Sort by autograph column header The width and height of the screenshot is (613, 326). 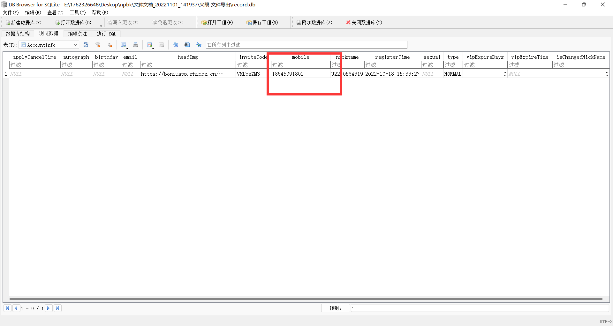[76, 57]
